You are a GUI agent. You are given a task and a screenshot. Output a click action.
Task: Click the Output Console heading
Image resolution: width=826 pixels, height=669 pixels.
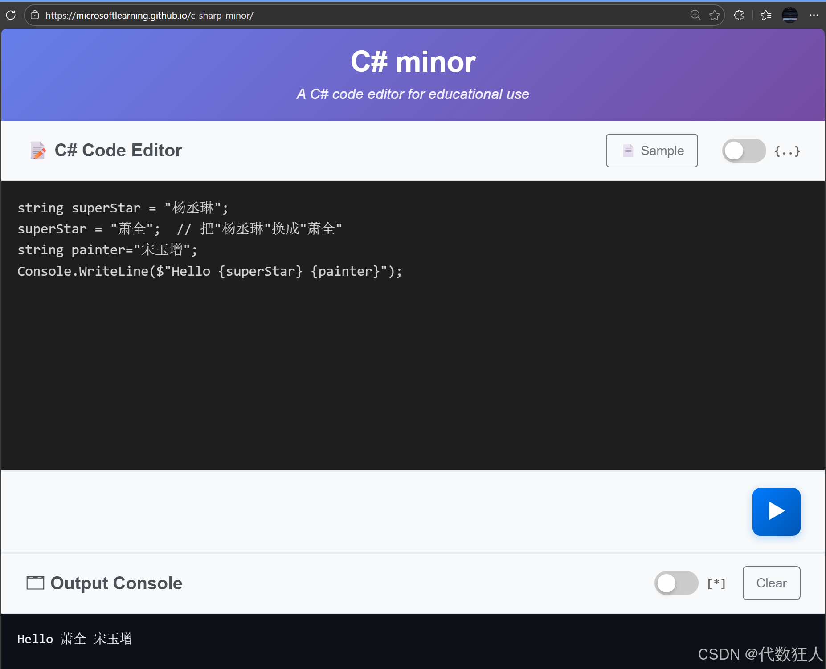116,583
